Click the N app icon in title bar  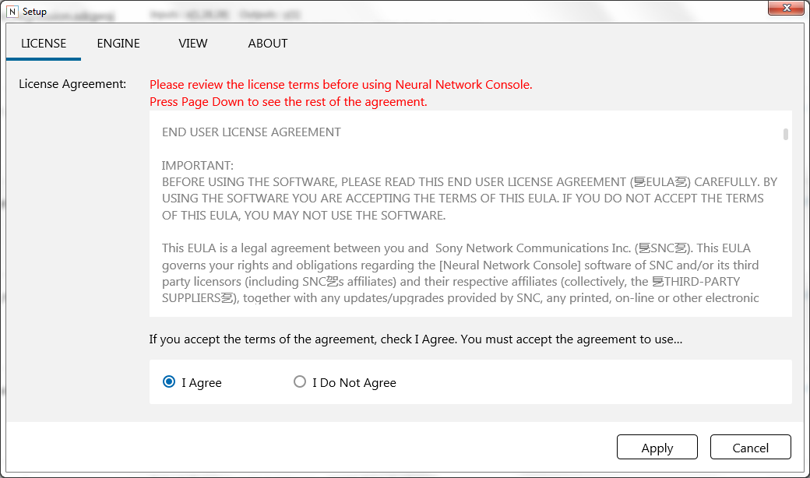coord(12,12)
